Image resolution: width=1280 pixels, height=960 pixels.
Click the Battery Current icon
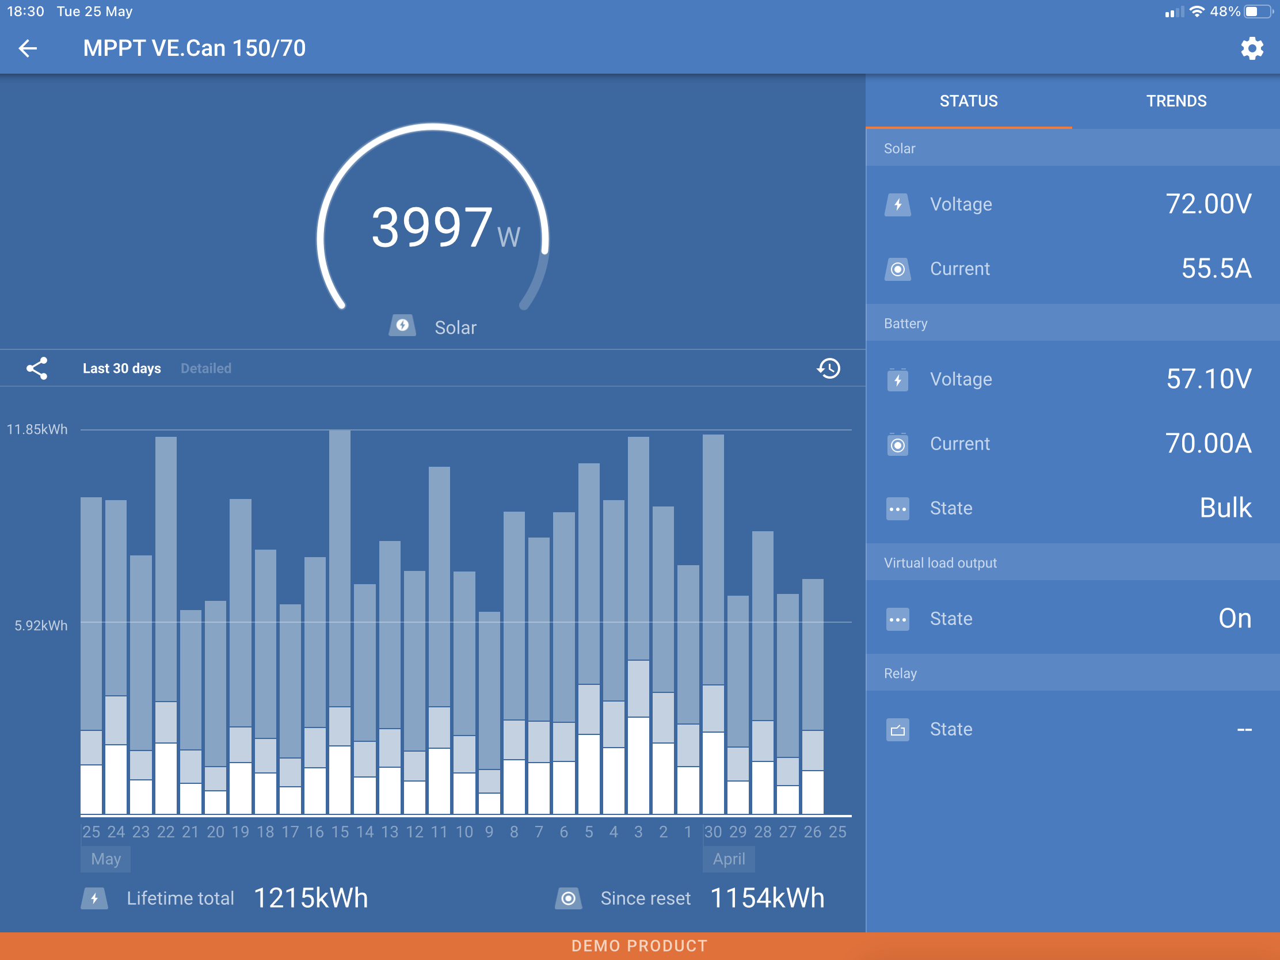(897, 444)
